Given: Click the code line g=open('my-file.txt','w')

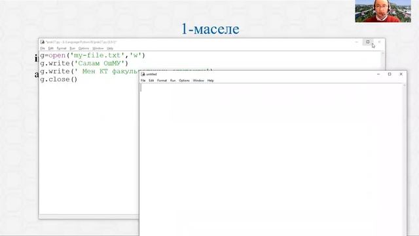Looking at the screenshot, I should pyautogui.click(x=92, y=55).
